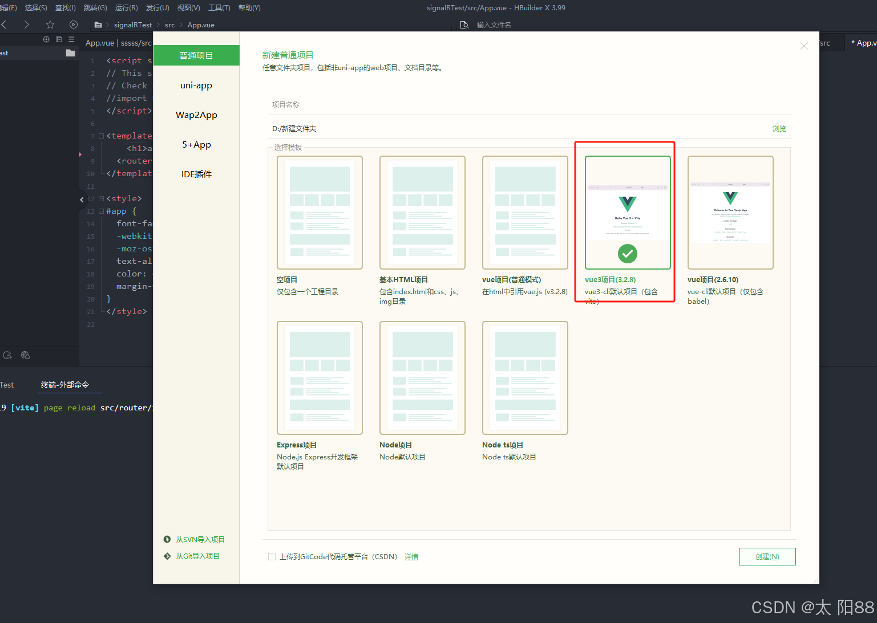Select the IDE插件 project type
The width and height of the screenshot is (877, 623).
(196, 174)
